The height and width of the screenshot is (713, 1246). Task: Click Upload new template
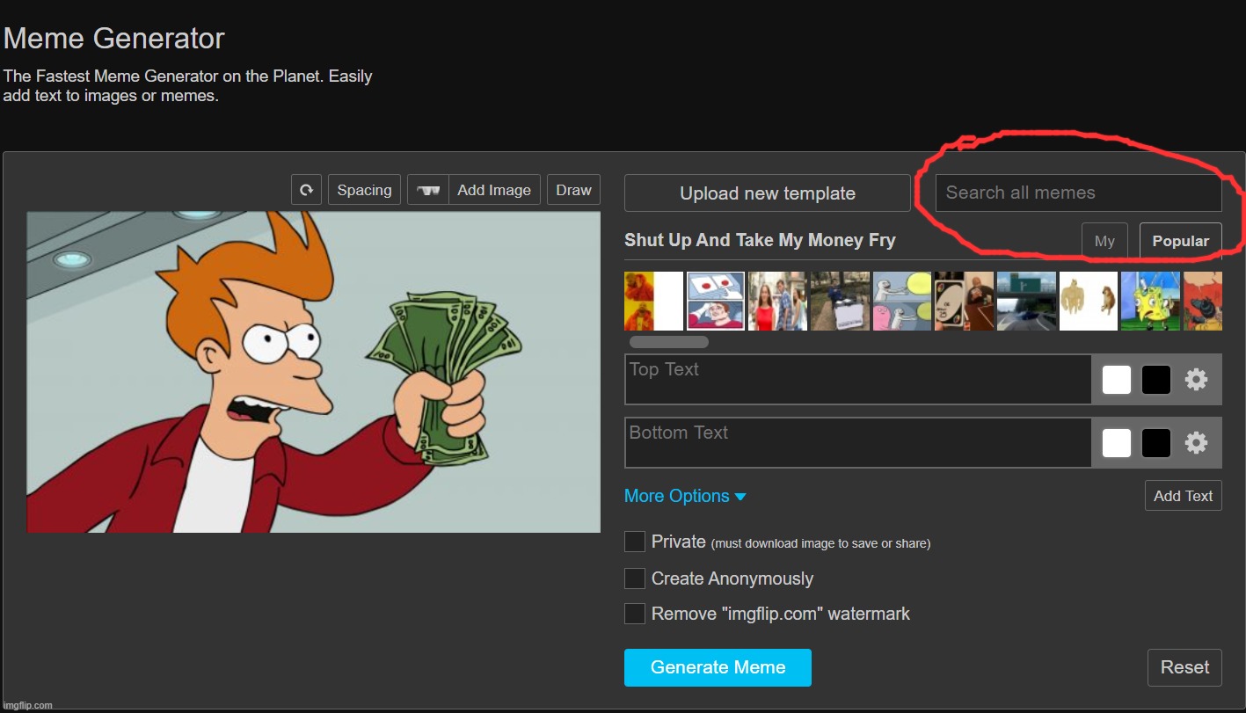(x=768, y=193)
